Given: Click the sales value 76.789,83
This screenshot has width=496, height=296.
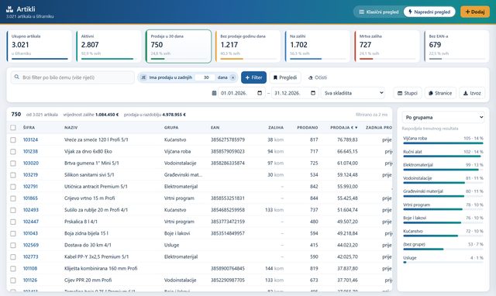Looking at the screenshot, I should pyautogui.click(x=347, y=139).
